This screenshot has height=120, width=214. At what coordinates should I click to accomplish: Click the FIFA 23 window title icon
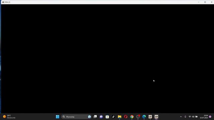click(x=3, y=2)
